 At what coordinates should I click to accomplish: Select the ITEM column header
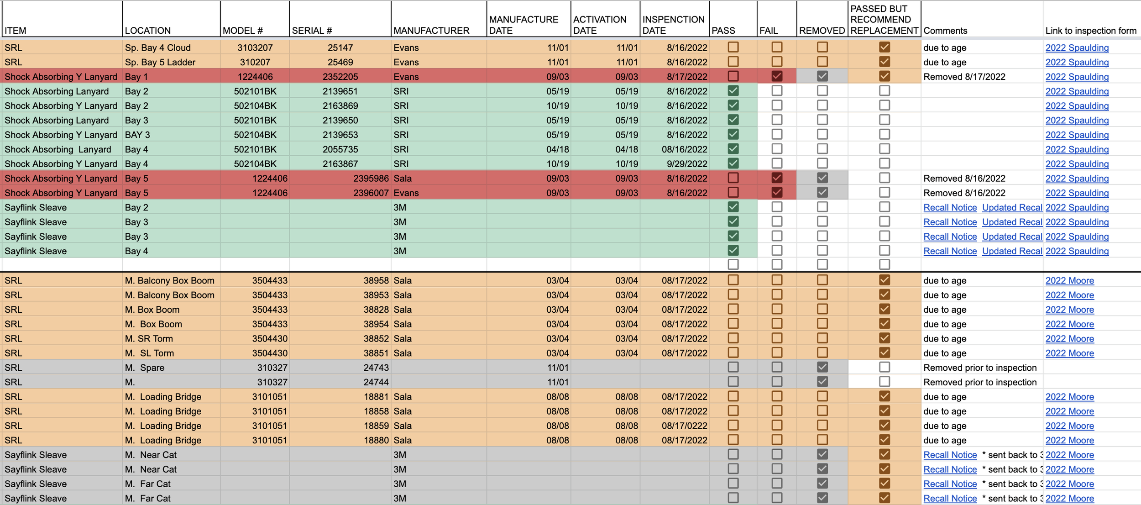point(62,19)
